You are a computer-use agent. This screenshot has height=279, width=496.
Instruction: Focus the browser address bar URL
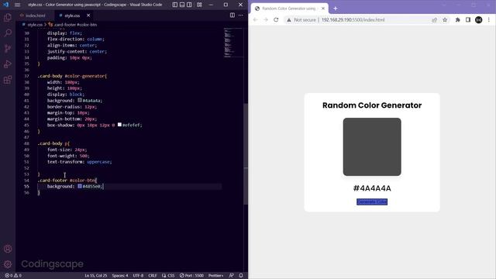point(353,19)
